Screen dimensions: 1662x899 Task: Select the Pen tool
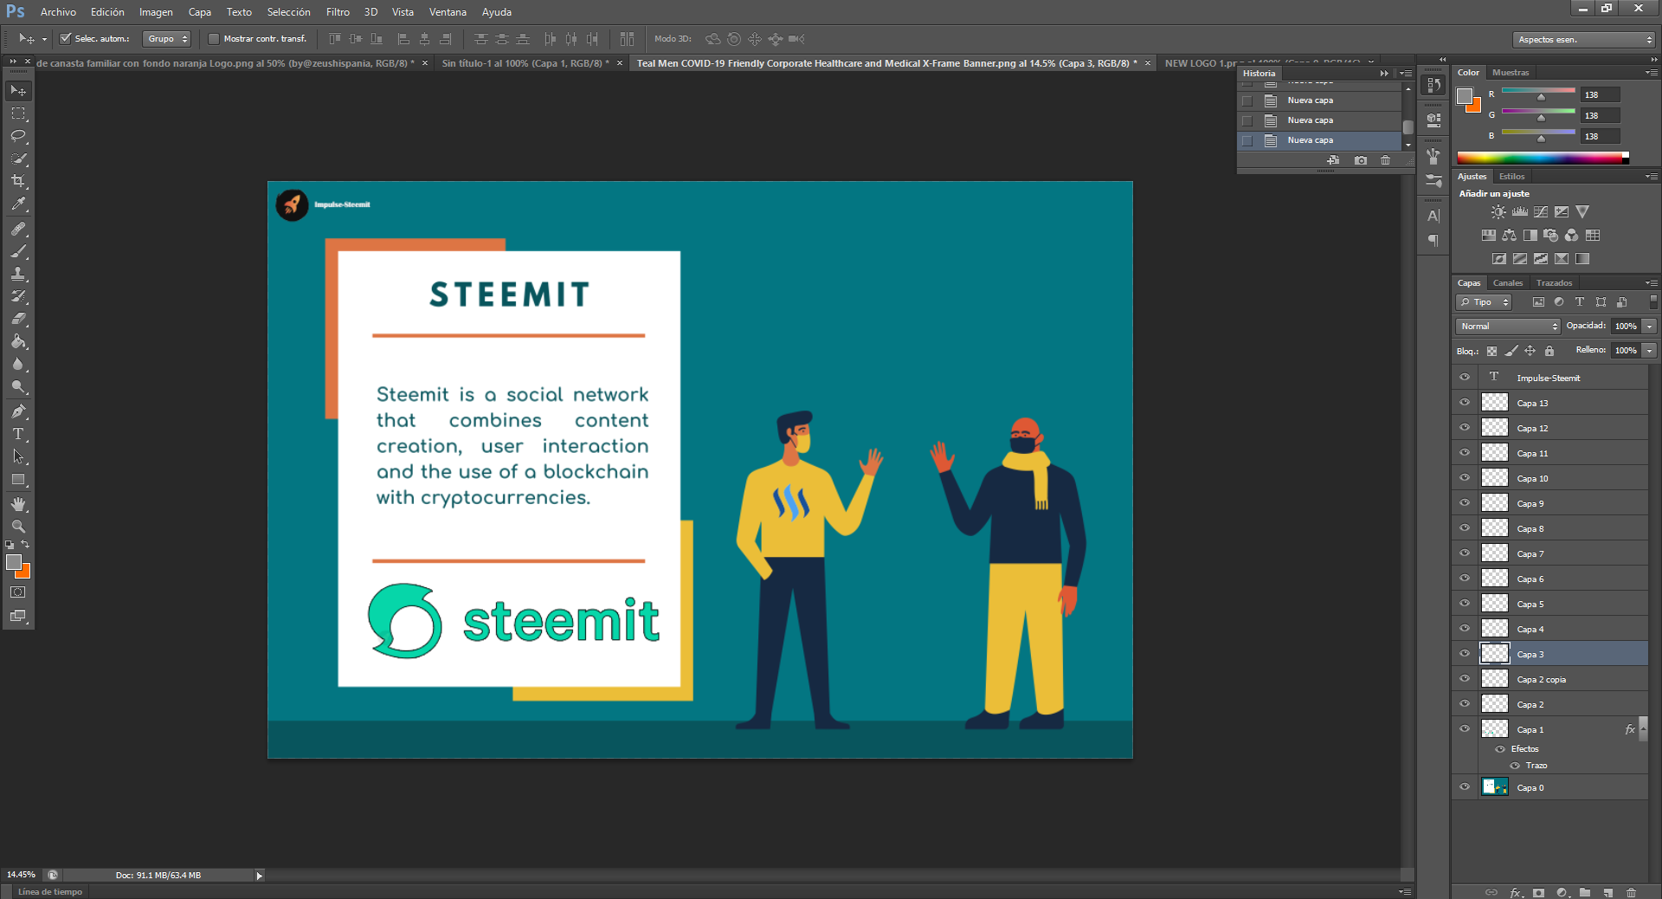[x=18, y=411]
